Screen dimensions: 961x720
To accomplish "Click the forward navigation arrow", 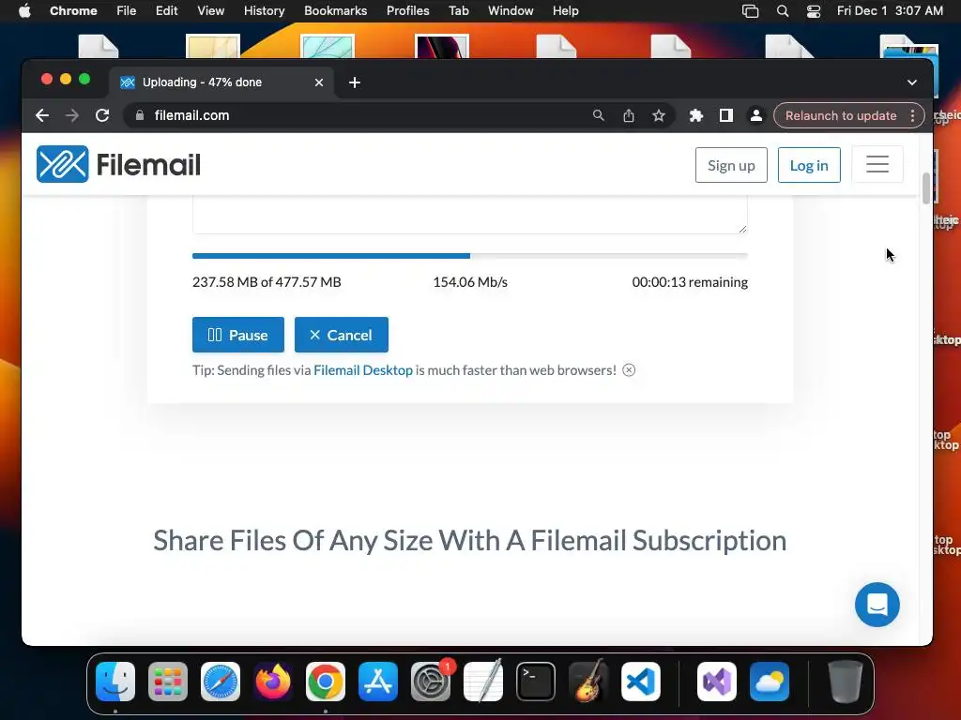I will coord(71,115).
